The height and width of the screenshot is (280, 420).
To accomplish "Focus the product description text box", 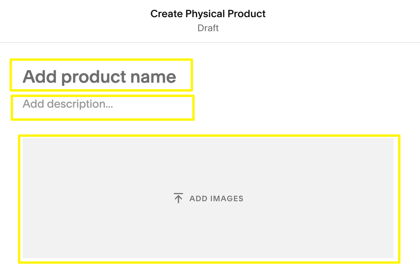I will coord(101,107).
